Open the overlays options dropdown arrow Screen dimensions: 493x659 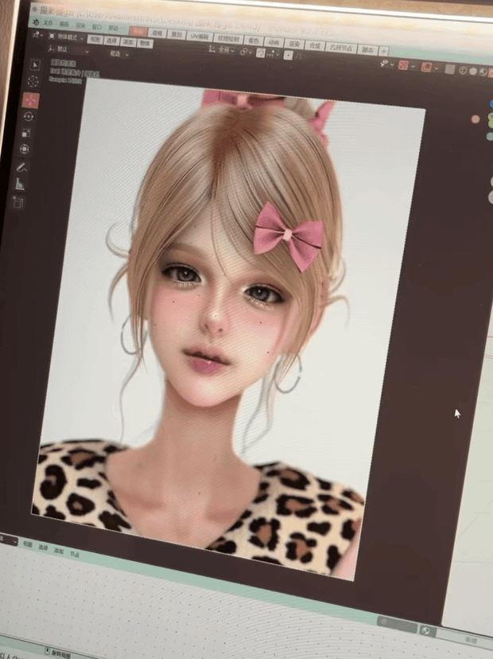click(x=437, y=68)
